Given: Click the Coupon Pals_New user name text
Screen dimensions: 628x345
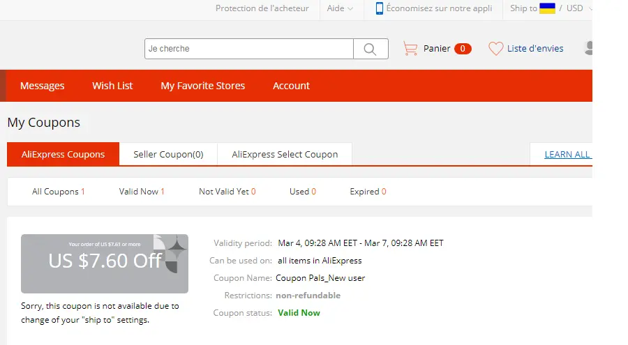Looking at the screenshot, I should (320, 278).
